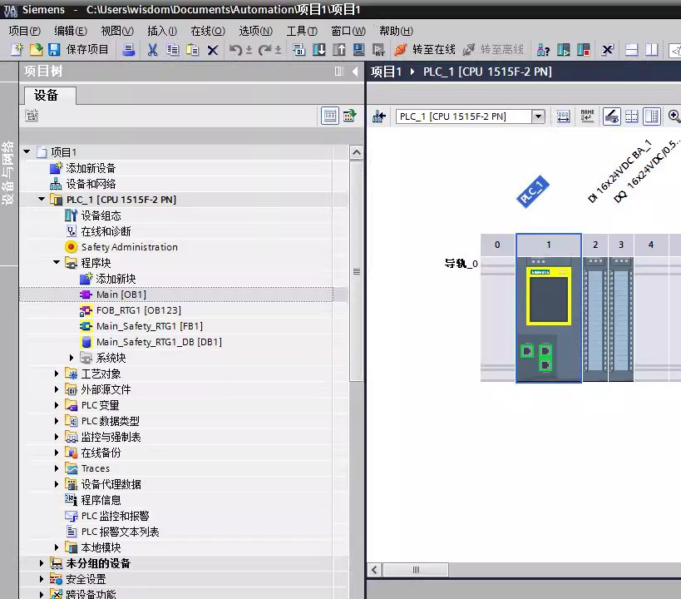Click the delete X icon in toolbar

(x=212, y=50)
